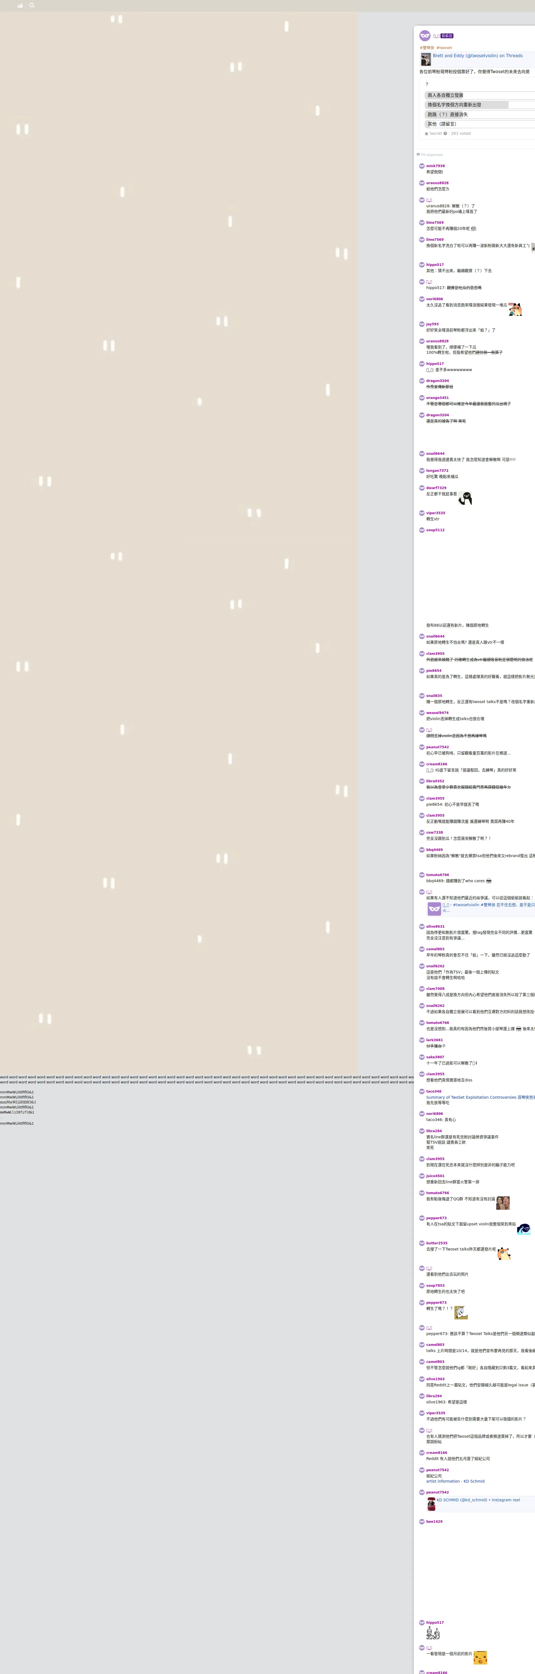Select the #twoset hashtag

click(x=444, y=47)
